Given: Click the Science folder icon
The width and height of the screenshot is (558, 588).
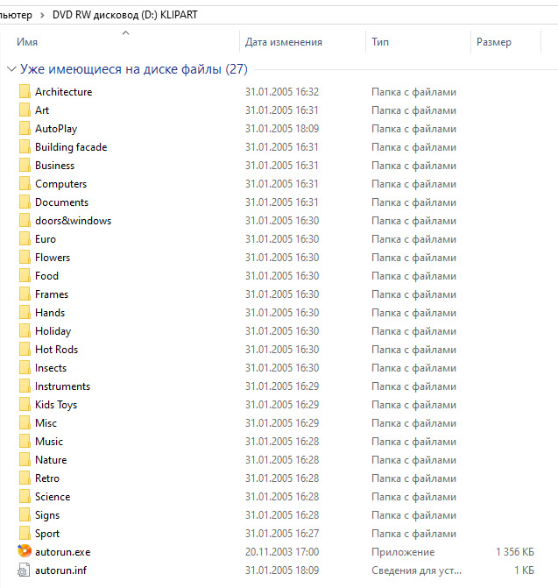Looking at the screenshot, I should pos(25,496).
